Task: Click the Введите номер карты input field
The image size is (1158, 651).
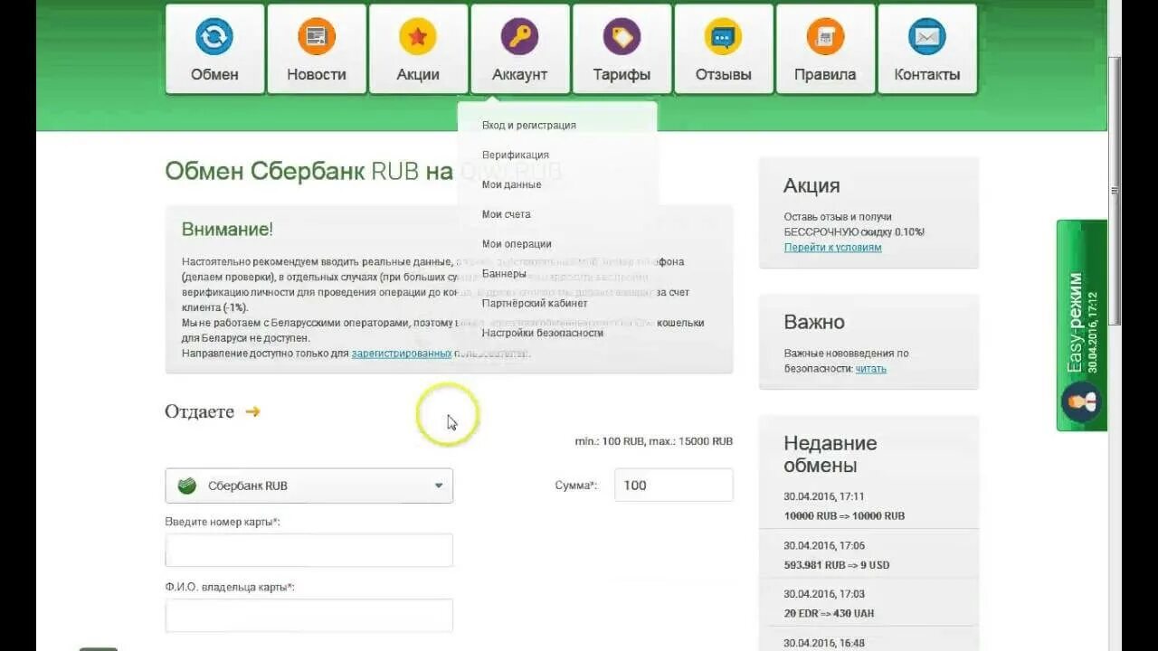Action: pos(308,550)
